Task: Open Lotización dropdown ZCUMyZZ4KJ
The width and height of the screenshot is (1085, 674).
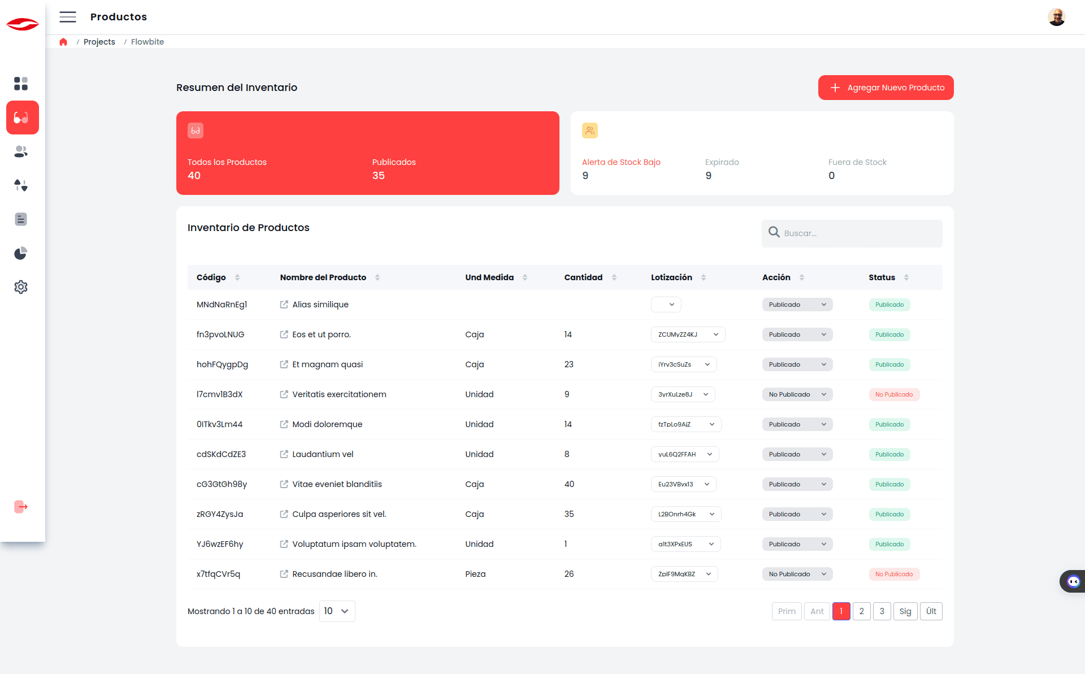Action: coord(688,334)
